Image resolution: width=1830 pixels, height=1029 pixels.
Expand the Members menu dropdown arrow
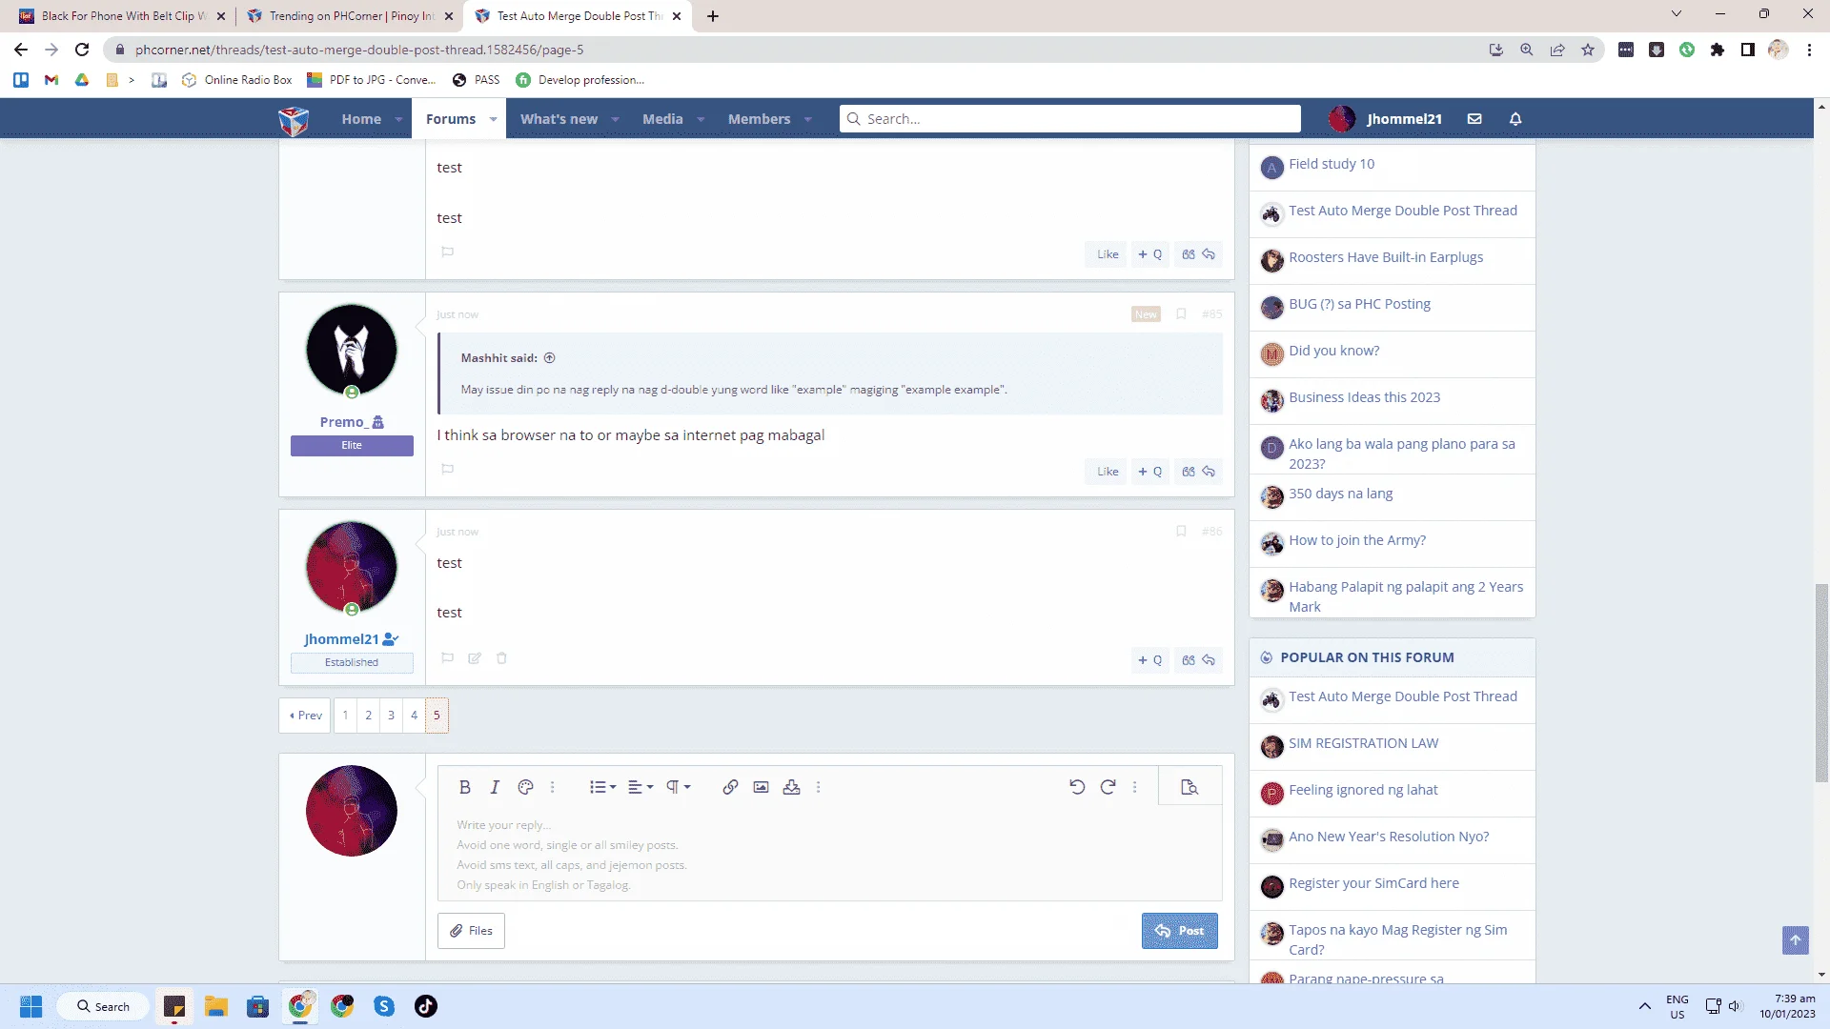[807, 120]
